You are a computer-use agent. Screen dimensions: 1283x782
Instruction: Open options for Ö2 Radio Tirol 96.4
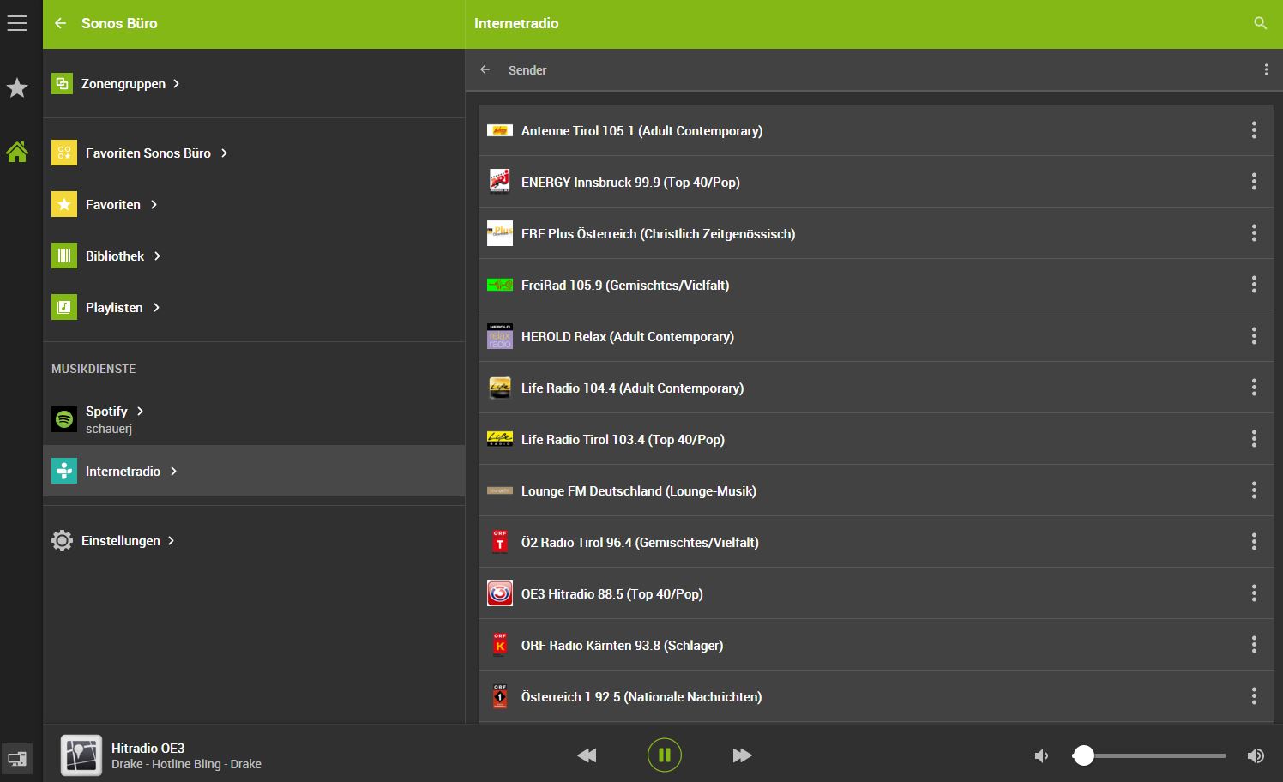tap(1254, 542)
